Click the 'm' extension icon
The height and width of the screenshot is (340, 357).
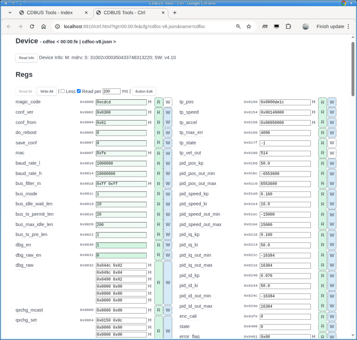265,26
